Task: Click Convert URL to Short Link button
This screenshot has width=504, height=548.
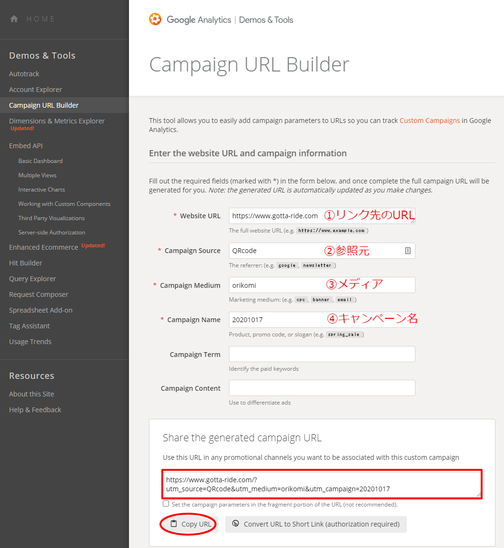Action: (x=316, y=524)
